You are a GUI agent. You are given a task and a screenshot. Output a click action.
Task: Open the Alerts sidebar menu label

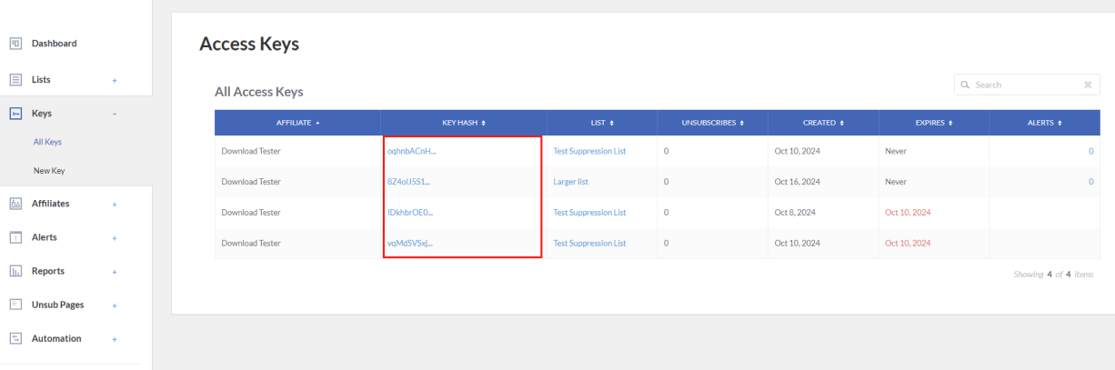point(45,237)
